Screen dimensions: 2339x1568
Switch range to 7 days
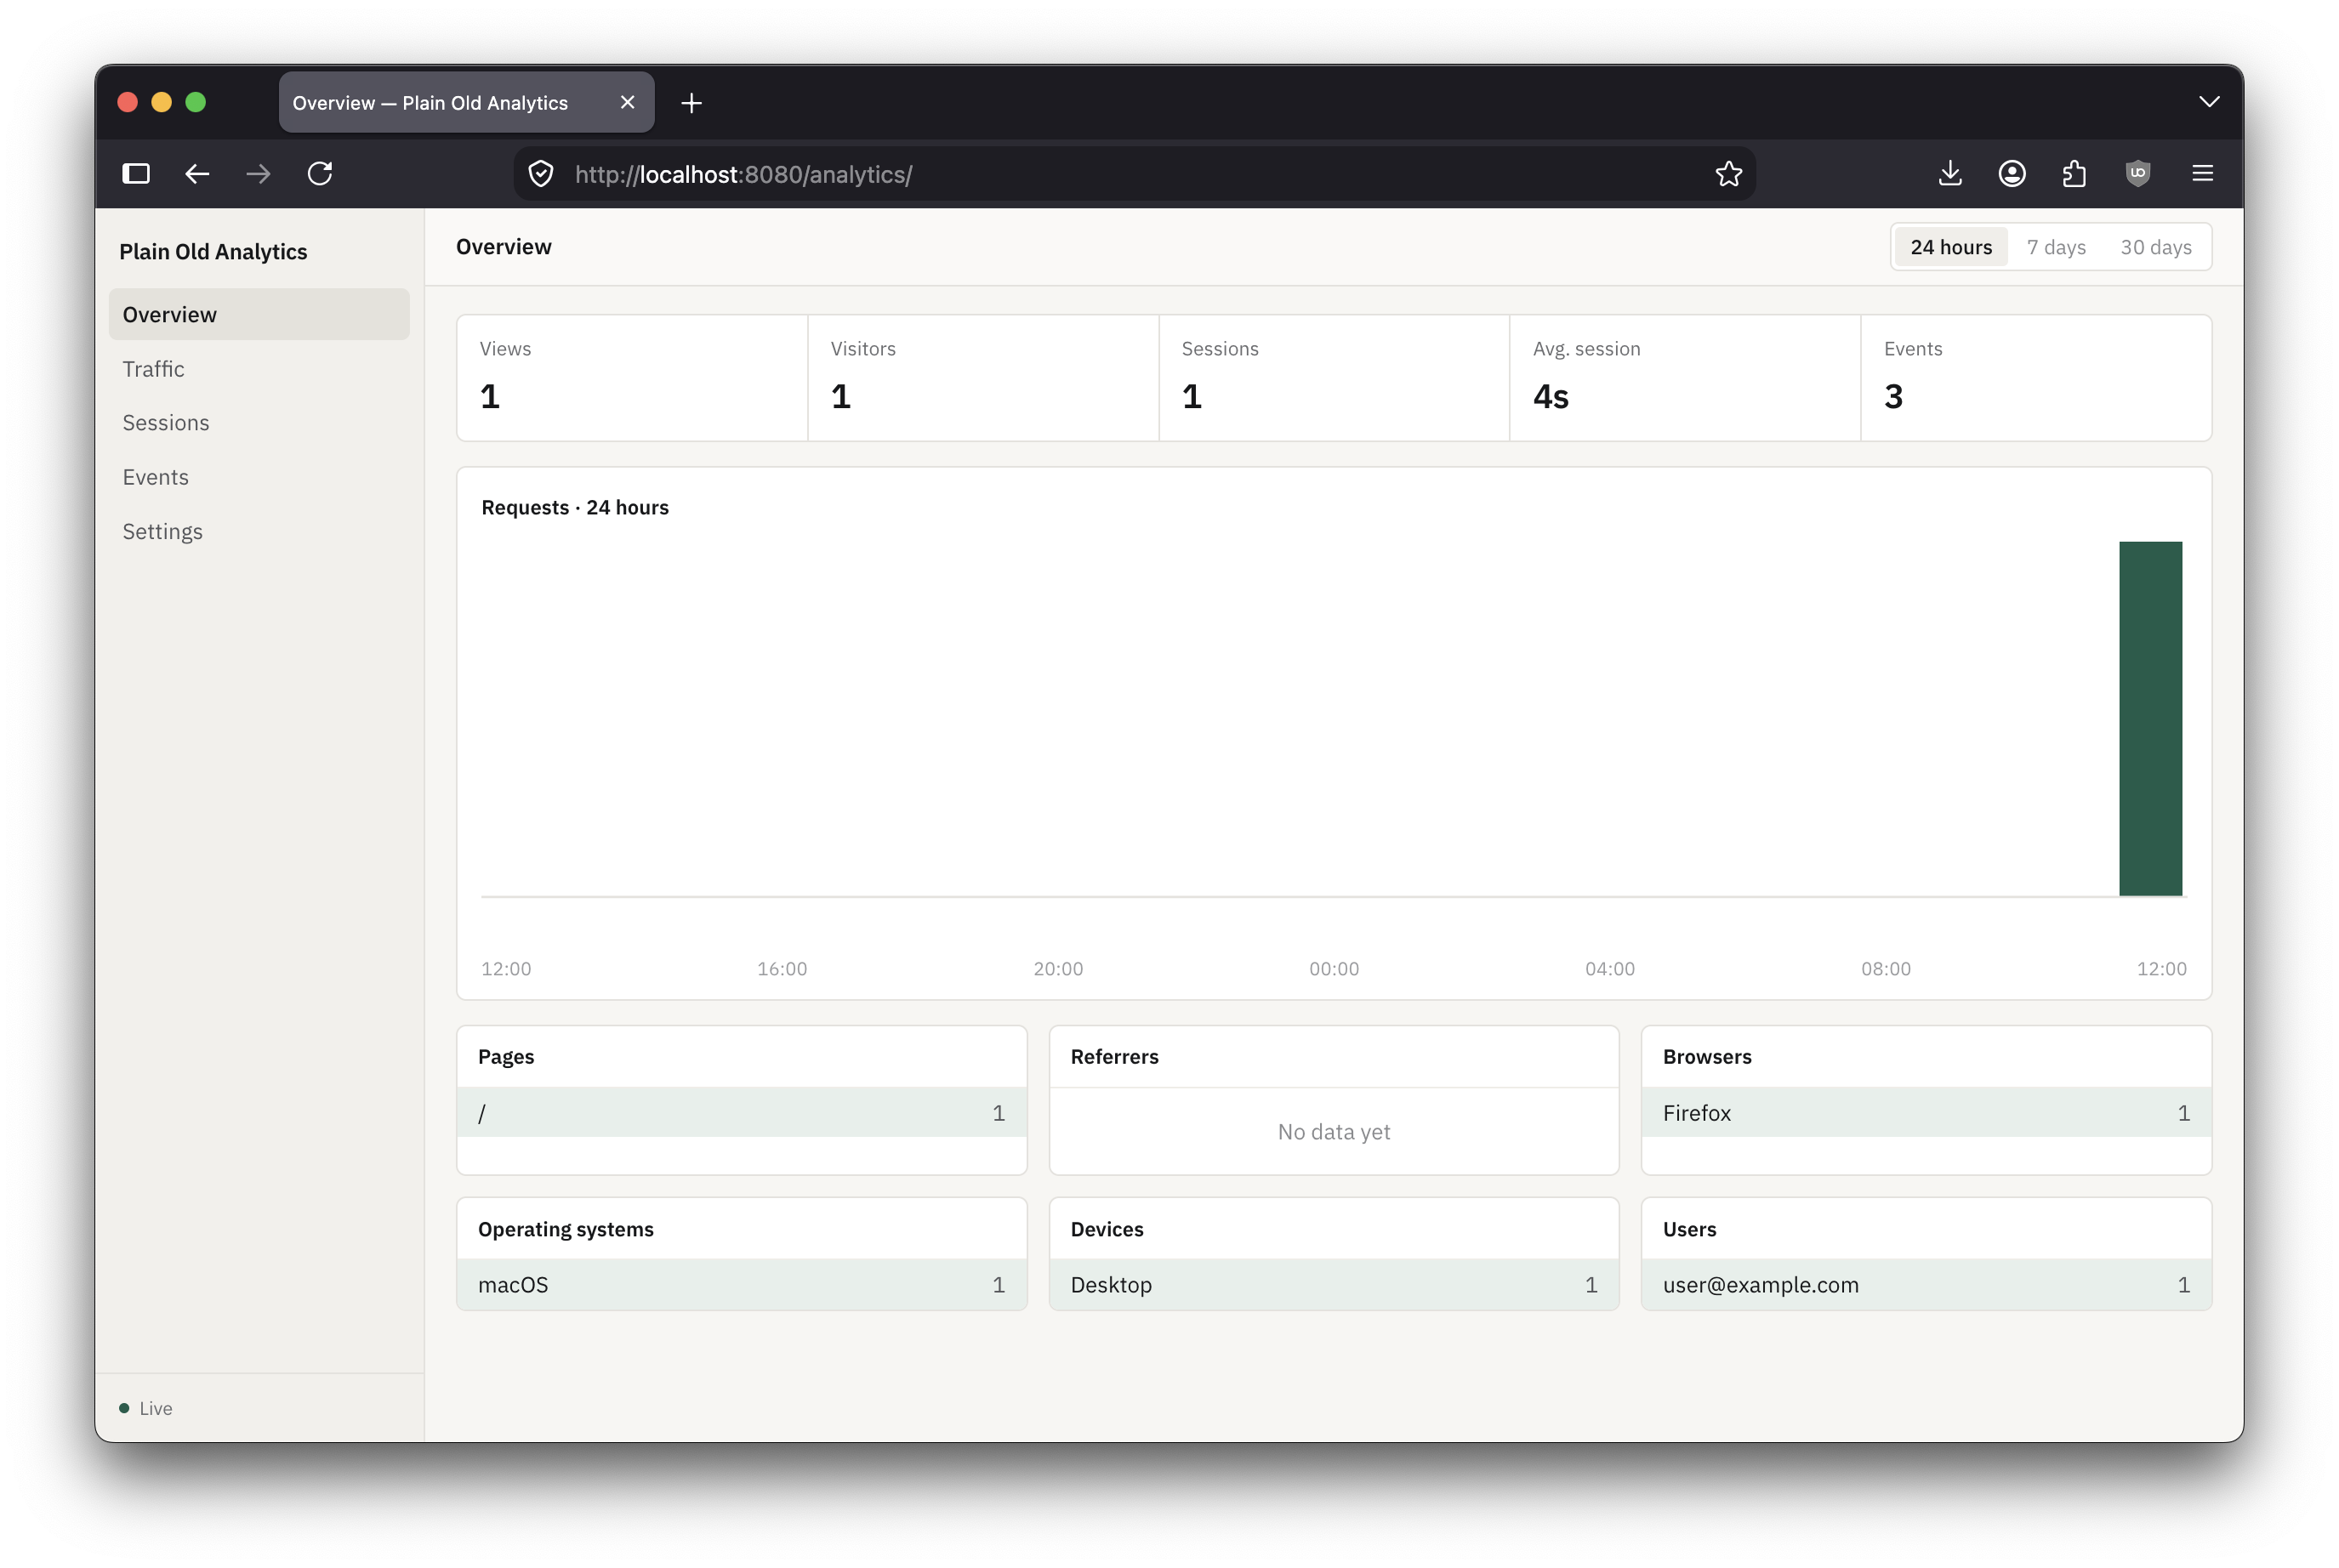[x=2055, y=247]
